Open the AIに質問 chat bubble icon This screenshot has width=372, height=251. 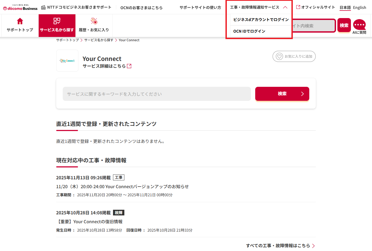pos(359,25)
